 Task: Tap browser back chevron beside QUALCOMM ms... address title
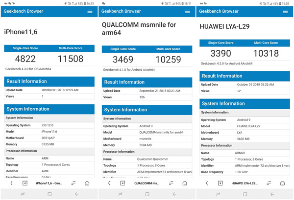pyautogui.click(x=109, y=183)
